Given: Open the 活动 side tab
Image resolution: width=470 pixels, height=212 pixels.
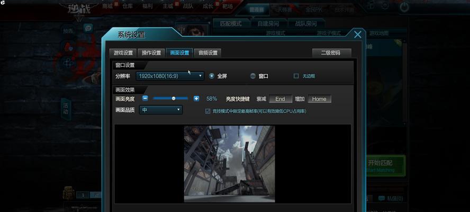Looking at the screenshot, I should 66,109.
